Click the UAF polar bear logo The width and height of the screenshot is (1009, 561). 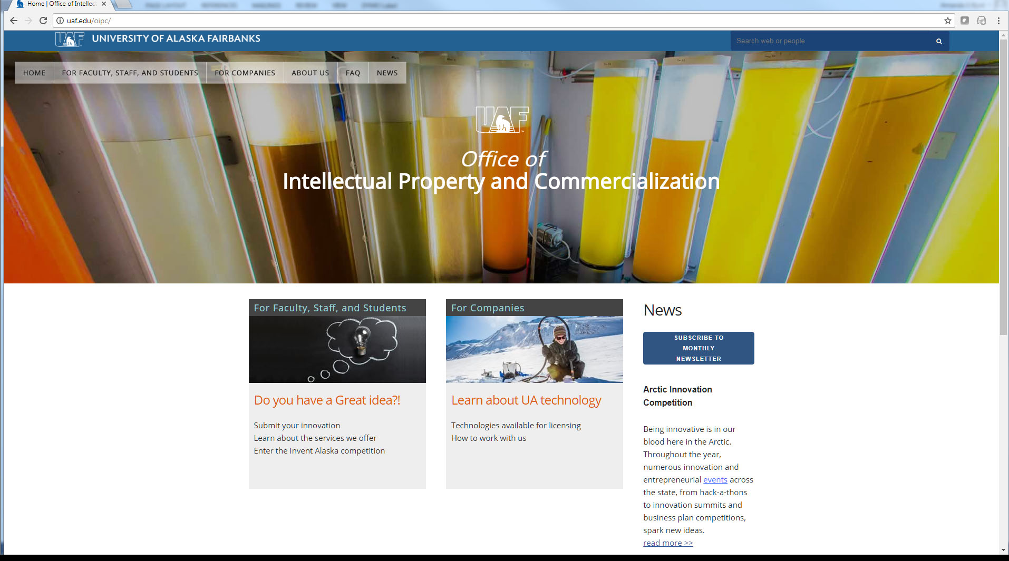[69, 38]
